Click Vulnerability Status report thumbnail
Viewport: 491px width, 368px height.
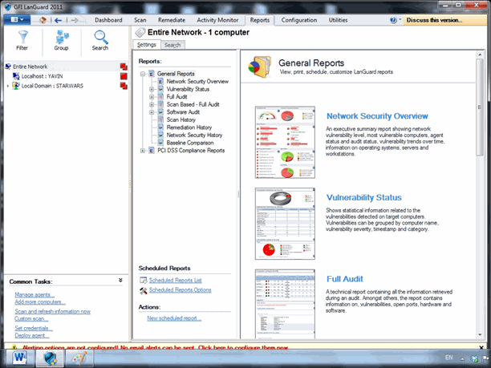[x=285, y=224]
